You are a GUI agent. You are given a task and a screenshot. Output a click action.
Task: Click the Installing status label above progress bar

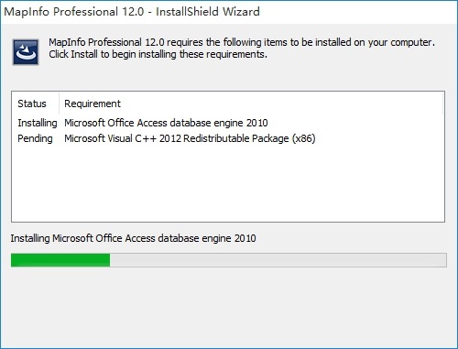(x=133, y=238)
